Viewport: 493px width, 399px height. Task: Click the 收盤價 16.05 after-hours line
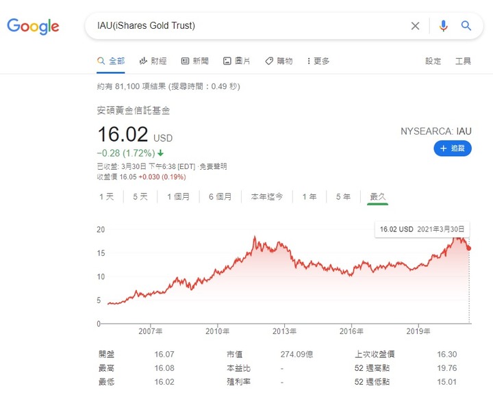pyautogui.click(x=142, y=177)
